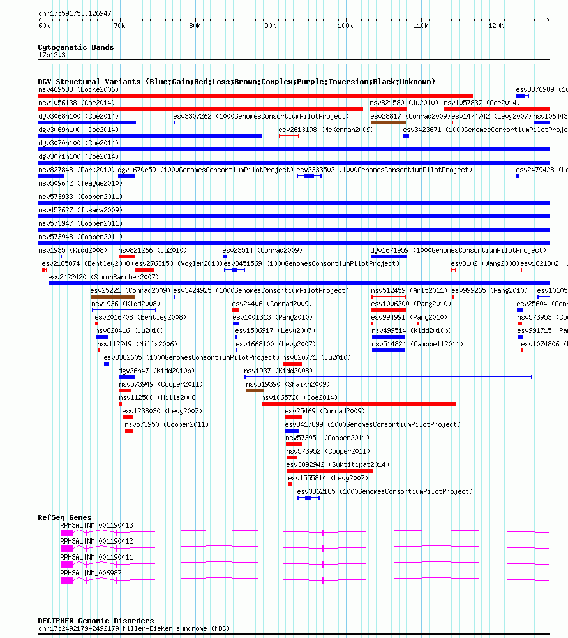Open esv3892942 (Suktitipat2014) red bar
Viewport: 568px width, 638px height.
(330, 471)
